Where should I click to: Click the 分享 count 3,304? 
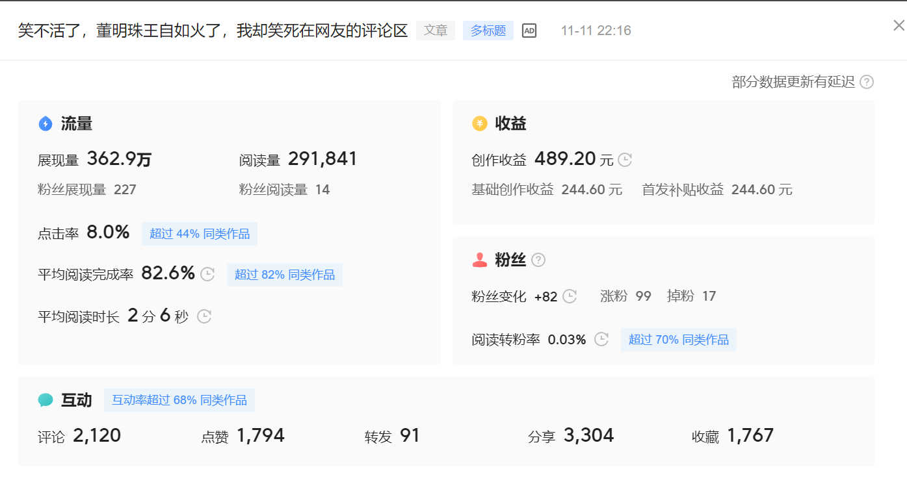(589, 435)
